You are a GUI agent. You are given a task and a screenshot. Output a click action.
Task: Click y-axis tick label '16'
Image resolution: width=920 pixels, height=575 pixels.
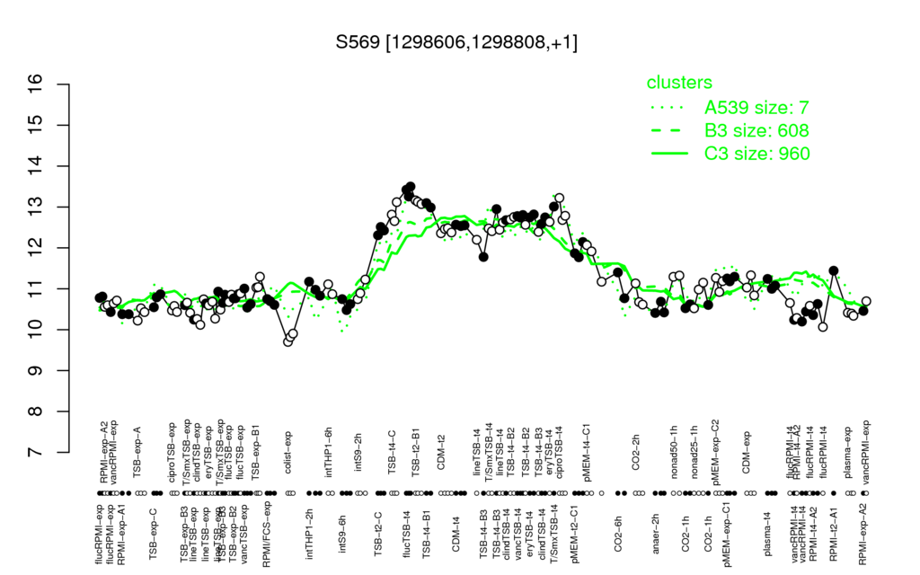(x=36, y=84)
